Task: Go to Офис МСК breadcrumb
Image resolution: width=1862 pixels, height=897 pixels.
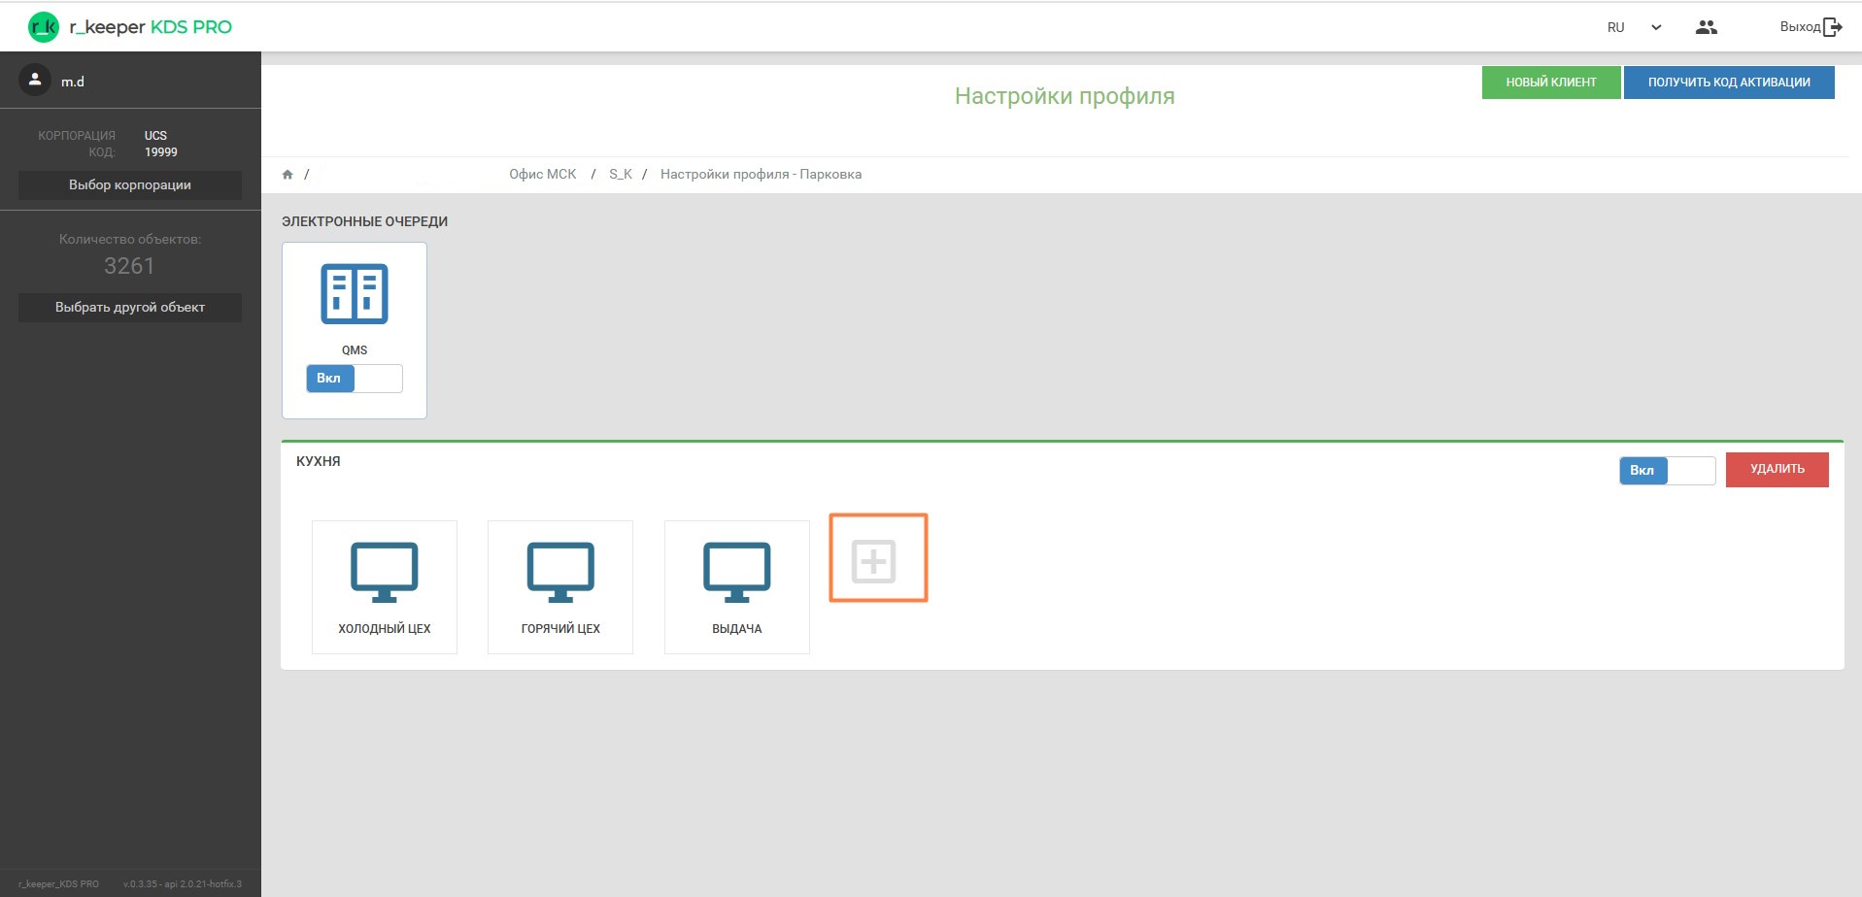Action: pos(542,175)
